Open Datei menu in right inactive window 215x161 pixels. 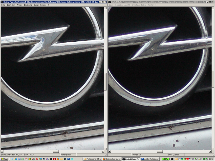coord(111,5)
